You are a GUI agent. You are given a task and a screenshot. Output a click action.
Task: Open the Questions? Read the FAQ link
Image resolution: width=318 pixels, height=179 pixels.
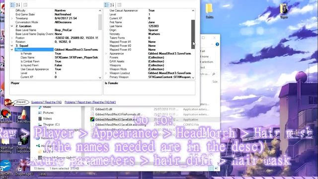[x=46, y=102]
